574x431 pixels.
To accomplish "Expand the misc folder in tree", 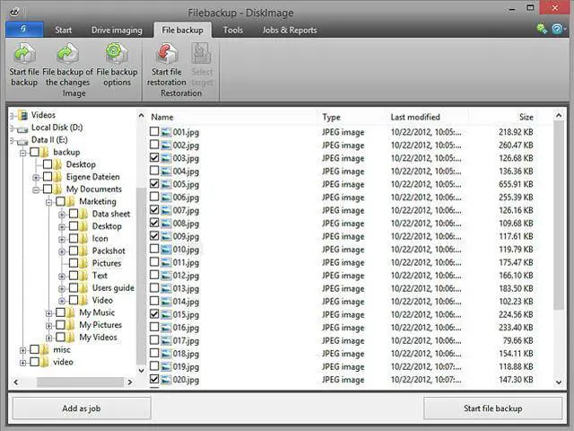I will click(22, 349).
